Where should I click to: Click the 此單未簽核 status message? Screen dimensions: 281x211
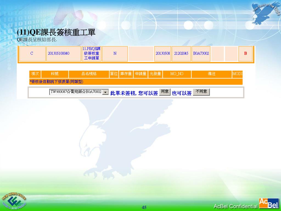click(x=134, y=93)
